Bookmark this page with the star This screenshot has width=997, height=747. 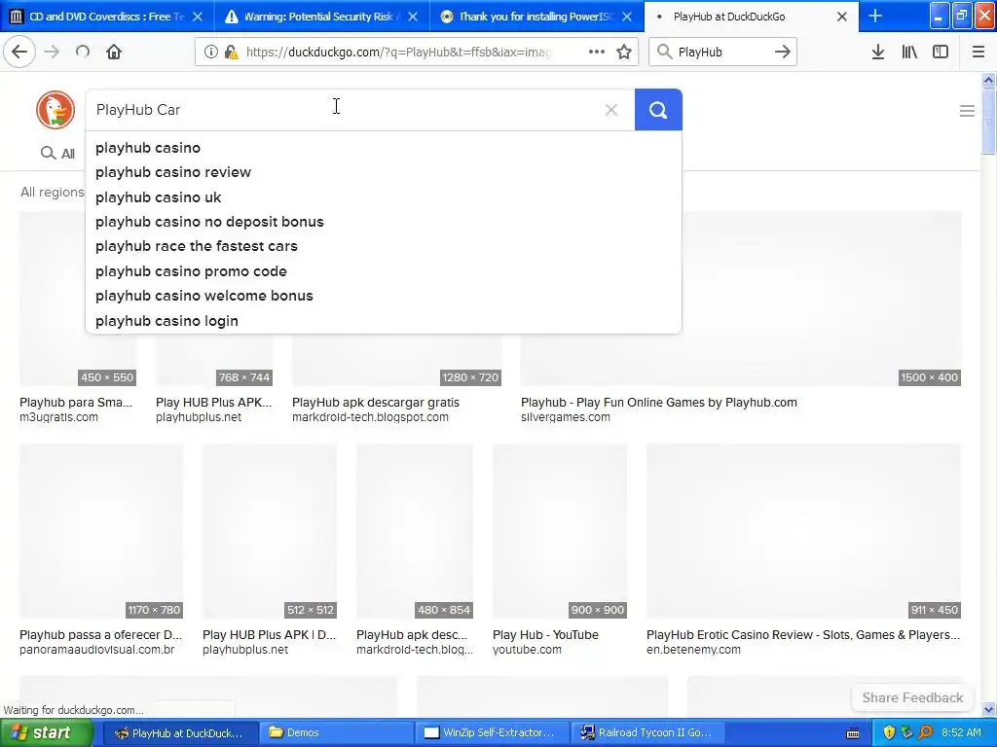[624, 53]
